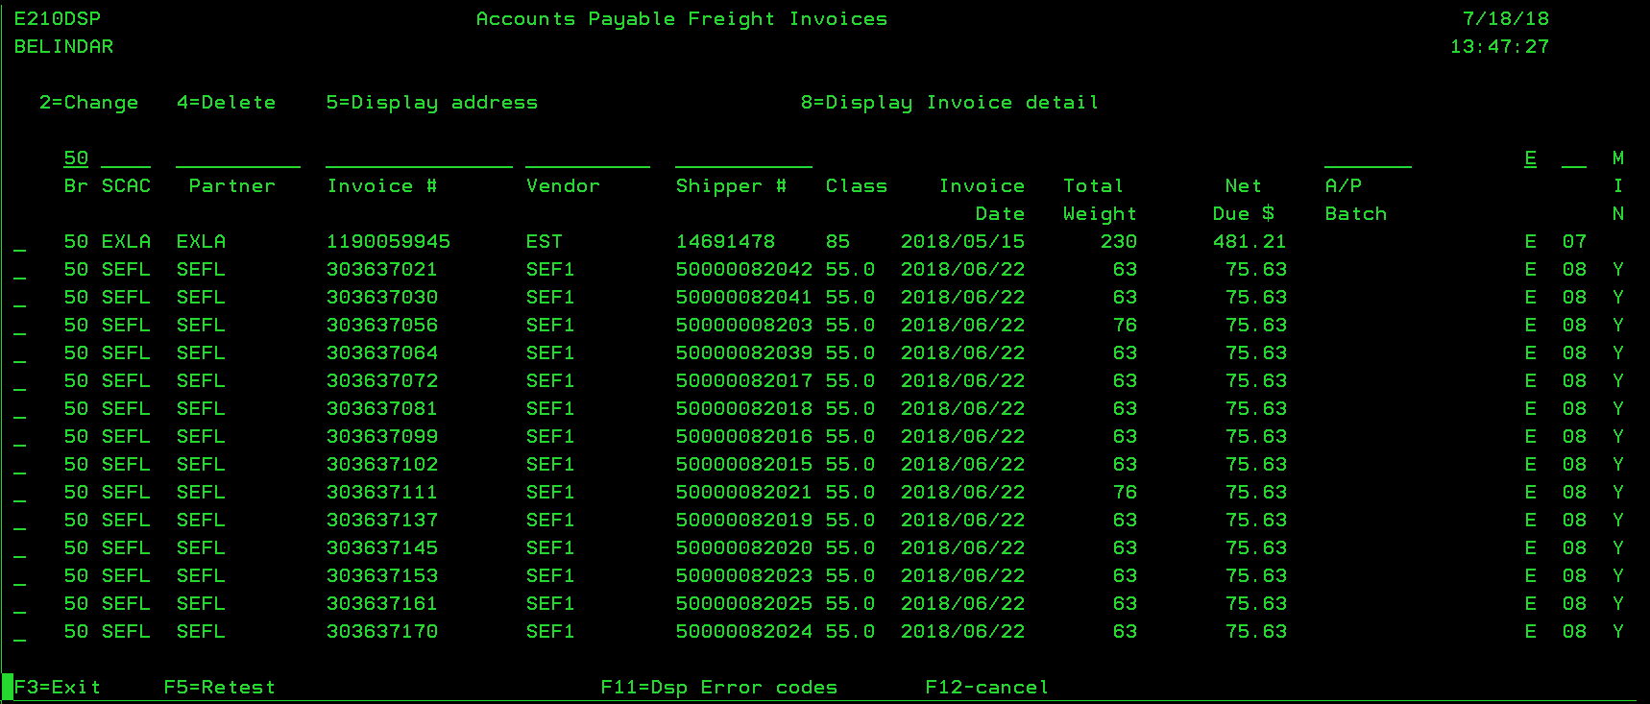Viewport: 1650px width, 704px height.
Task: Click the F3=Exit function key
Action: coord(58,688)
